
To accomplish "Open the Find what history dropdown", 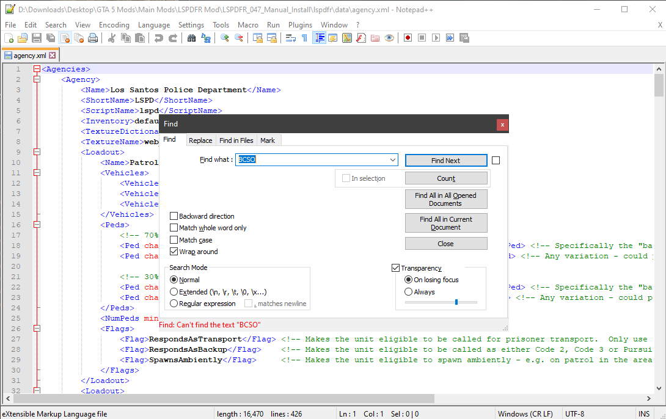I will click(392, 160).
